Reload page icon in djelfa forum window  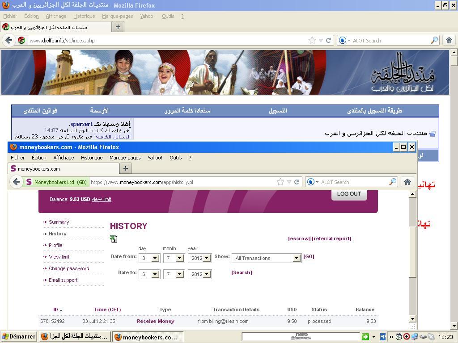tap(329, 40)
